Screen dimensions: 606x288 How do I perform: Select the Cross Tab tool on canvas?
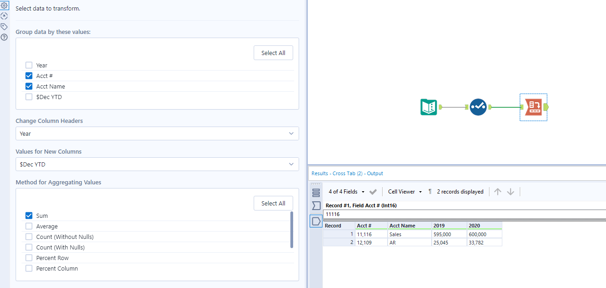click(533, 107)
